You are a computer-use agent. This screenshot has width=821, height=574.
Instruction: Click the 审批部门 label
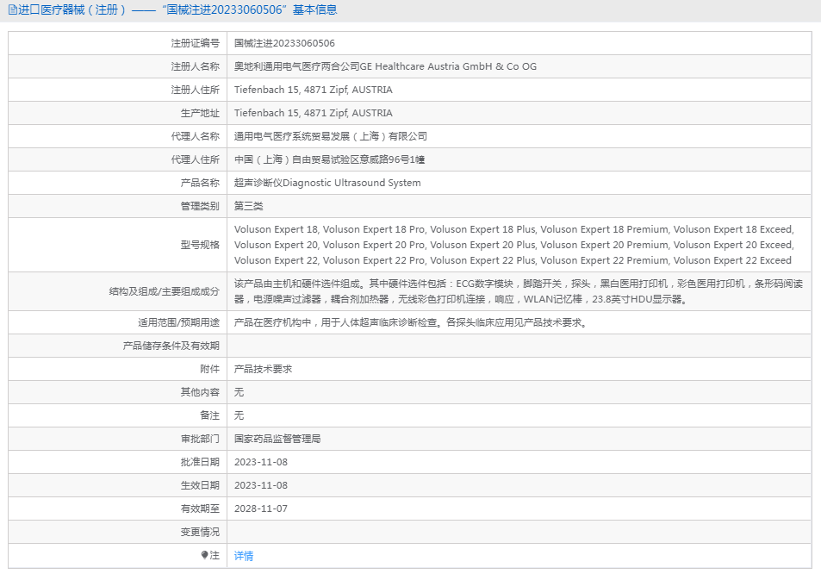coord(200,439)
